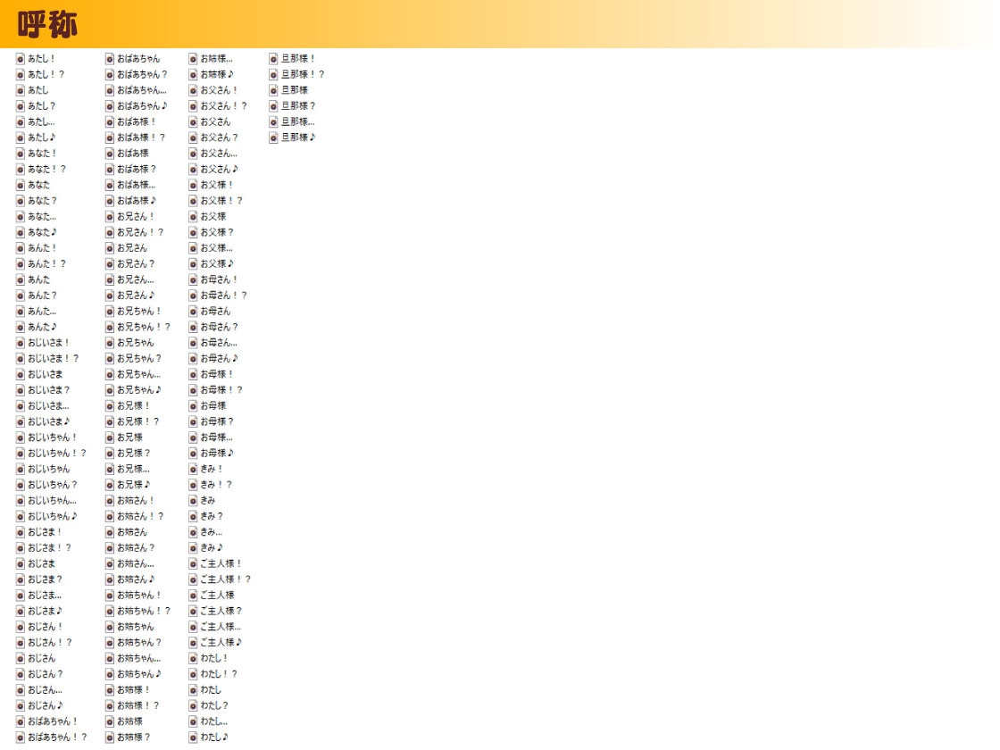This screenshot has width=1000, height=750.
Task: Open the 旦那様！？ voice file link
Action: (x=303, y=75)
